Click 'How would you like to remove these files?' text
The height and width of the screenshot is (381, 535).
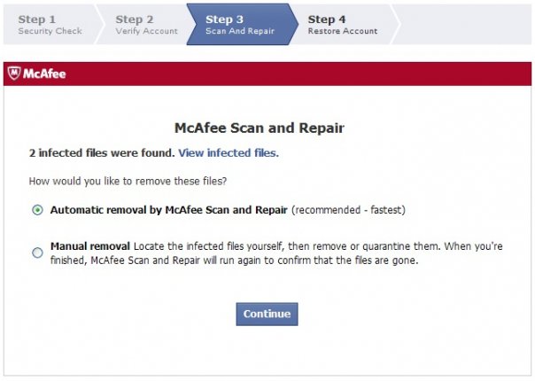(128, 181)
